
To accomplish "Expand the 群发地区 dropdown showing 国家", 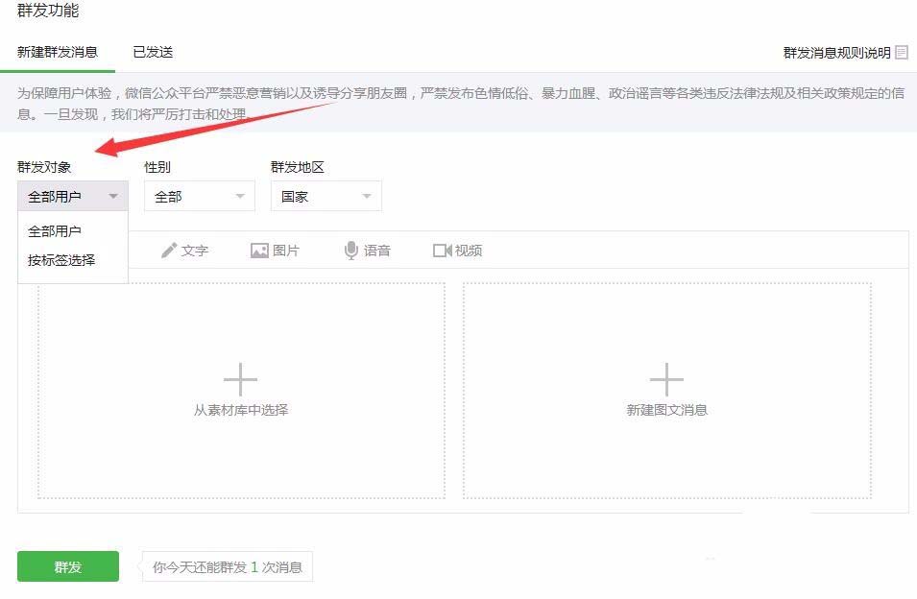I will [326, 197].
